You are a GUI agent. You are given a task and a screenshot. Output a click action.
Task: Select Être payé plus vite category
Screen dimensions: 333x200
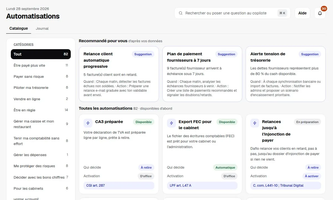[41, 65]
